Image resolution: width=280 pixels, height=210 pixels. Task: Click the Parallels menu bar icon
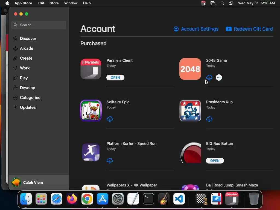203,3
